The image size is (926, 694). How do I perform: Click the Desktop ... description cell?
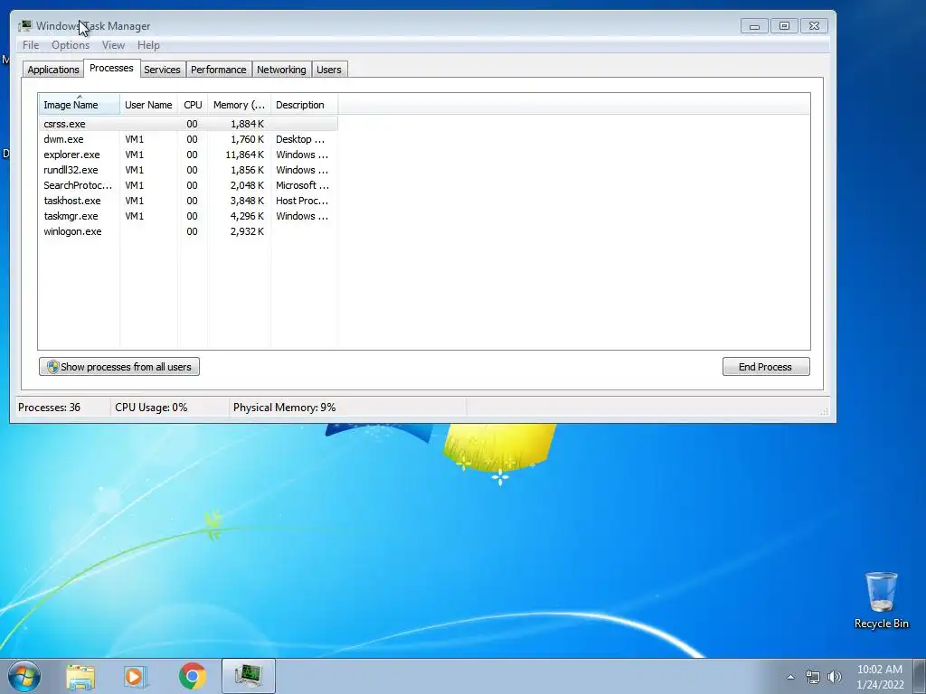coord(300,139)
